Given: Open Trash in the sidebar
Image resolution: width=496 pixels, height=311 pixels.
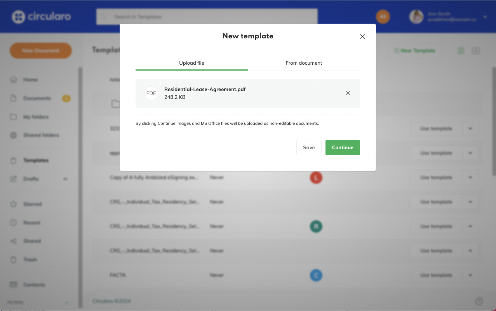Looking at the screenshot, I should click(x=30, y=259).
